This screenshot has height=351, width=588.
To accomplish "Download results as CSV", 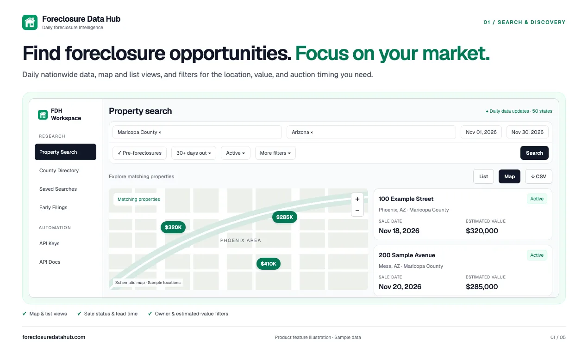I will pos(538,176).
